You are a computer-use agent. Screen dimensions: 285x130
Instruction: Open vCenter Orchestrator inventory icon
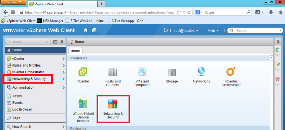click(x=231, y=72)
